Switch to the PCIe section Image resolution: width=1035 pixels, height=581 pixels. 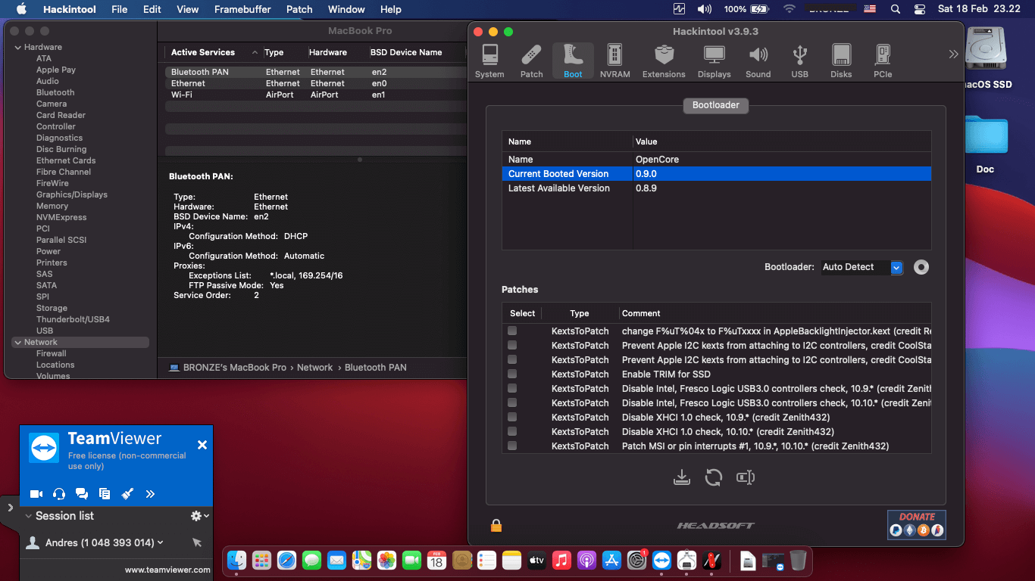point(883,61)
